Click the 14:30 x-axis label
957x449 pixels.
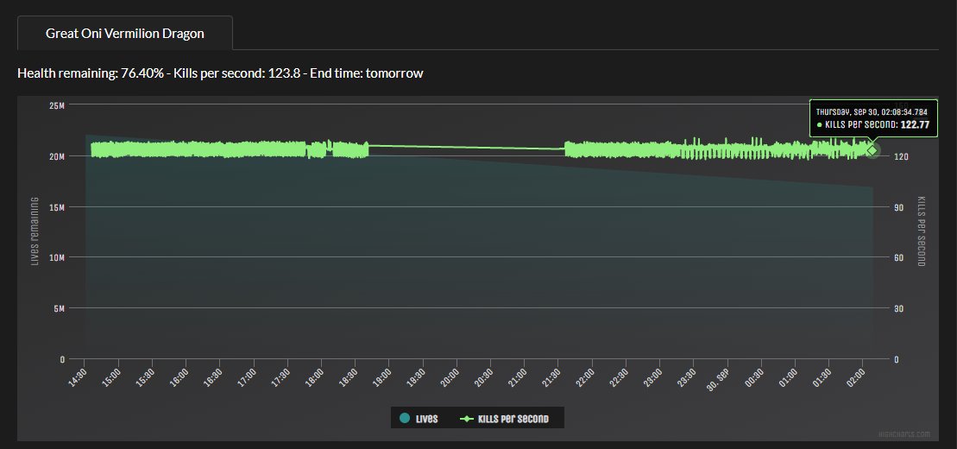point(79,377)
